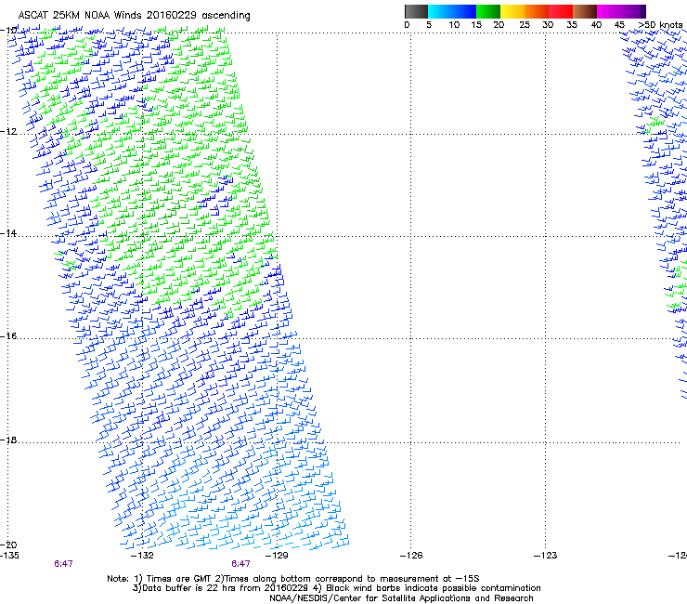The image size is (687, 604).
Task: Click the gray 0-5 knots legend swatch
Action: [416, 11]
